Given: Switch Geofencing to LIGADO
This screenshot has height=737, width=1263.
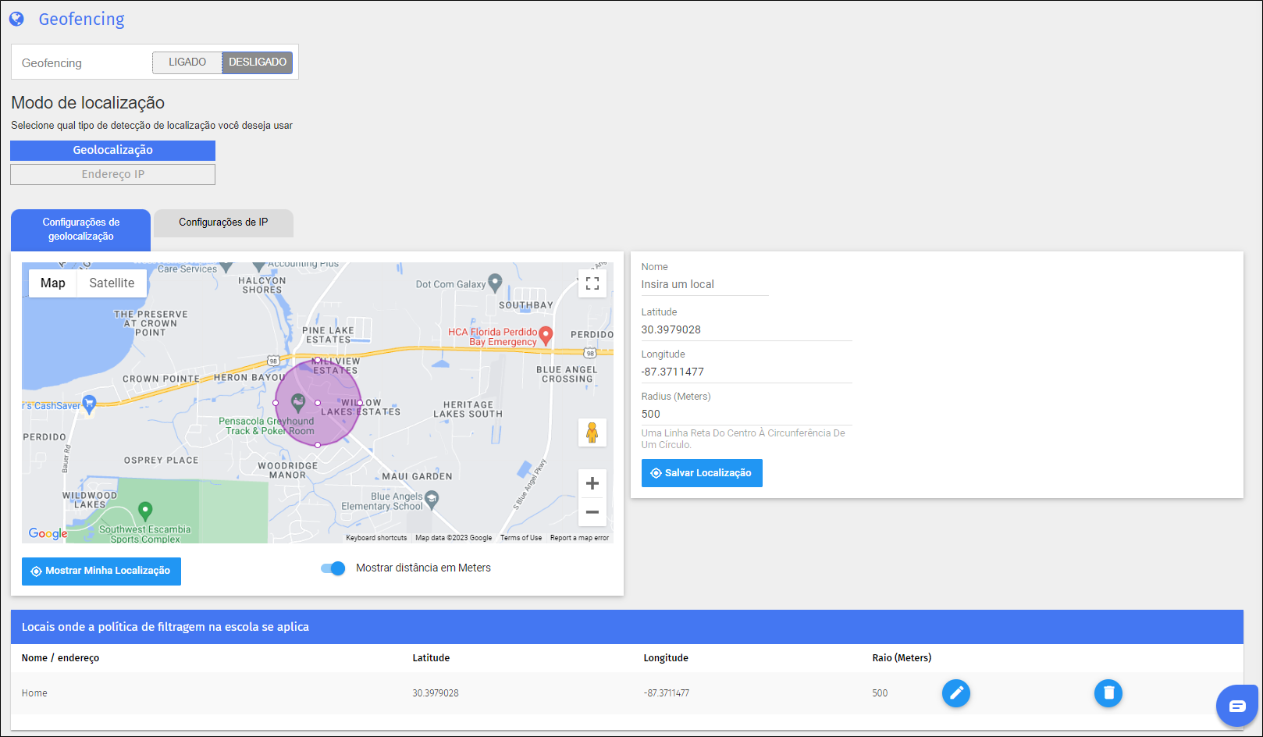Looking at the screenshot, I should tap(187, 62).
